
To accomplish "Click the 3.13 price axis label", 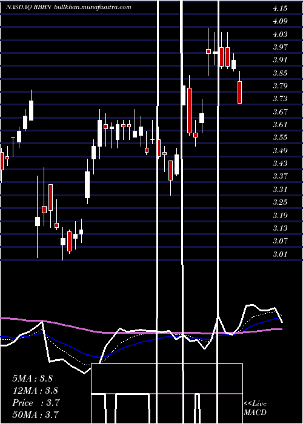I will (280, 228).
